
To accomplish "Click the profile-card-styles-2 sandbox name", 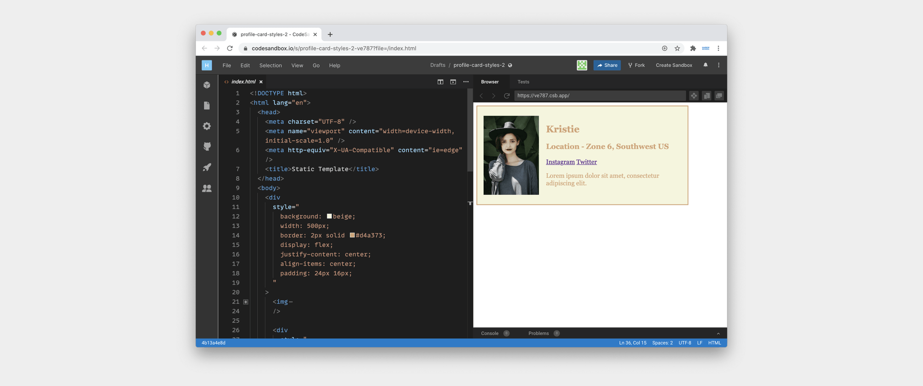I will (479, 65).
